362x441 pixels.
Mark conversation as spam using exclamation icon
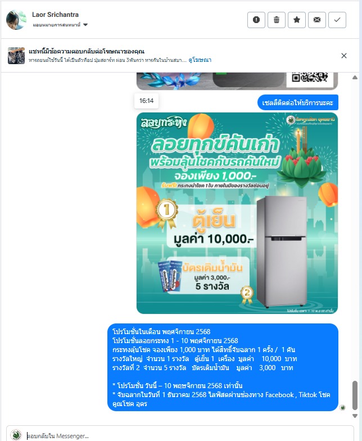(x=256, y=20)
